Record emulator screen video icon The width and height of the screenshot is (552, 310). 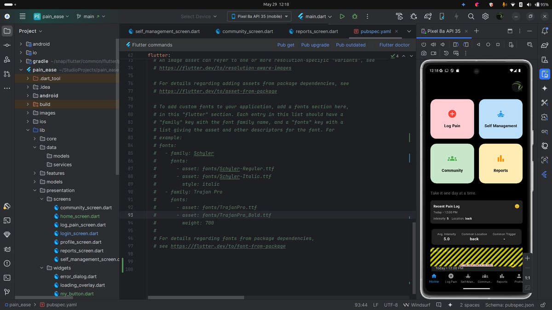433,53
